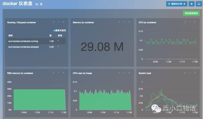
Task: Open dashboard settings gear in top bar
Action: (x=192, y=4)
